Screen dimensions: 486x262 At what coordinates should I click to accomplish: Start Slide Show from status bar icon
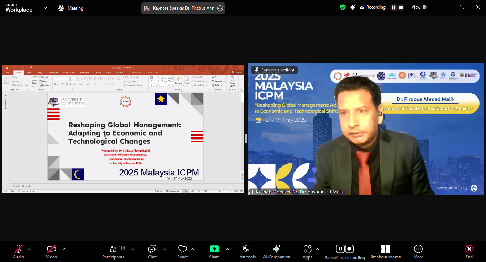[205, 191]
